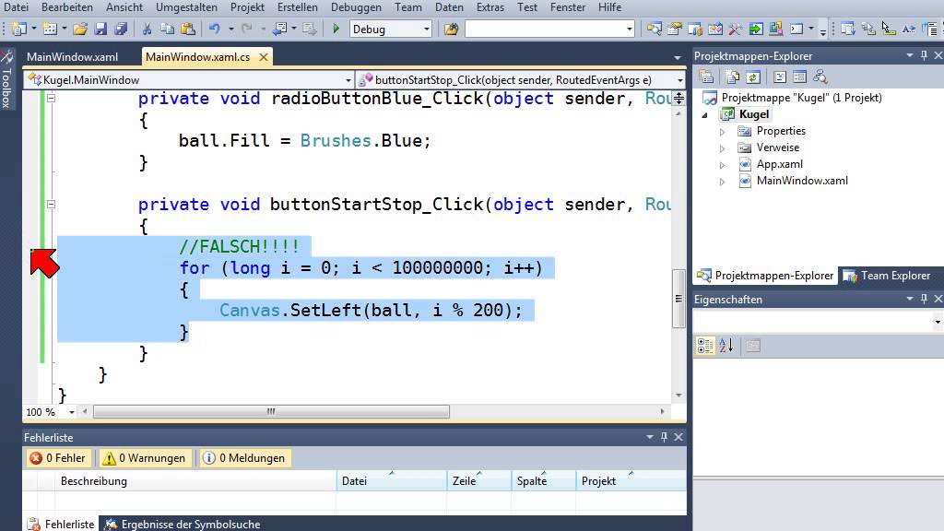Start debugging with the green play icon
This screenshot has height=531, width=944.
coord(336,29)
